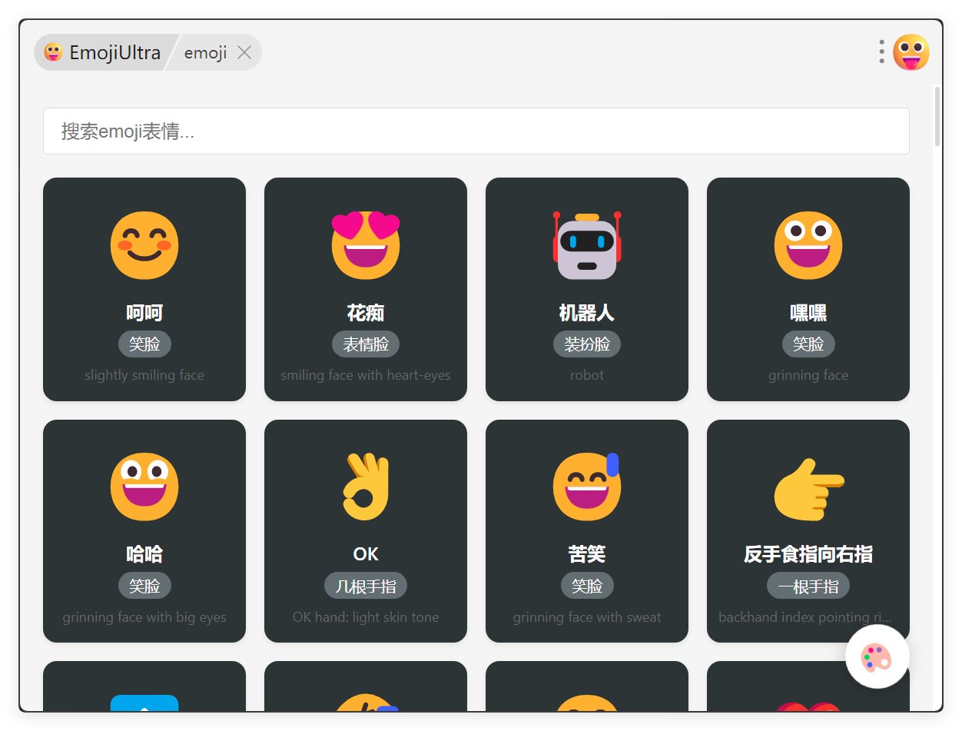Click the 呵呵 title text
This screenshot has width=962, height=731.
point(144,313)
